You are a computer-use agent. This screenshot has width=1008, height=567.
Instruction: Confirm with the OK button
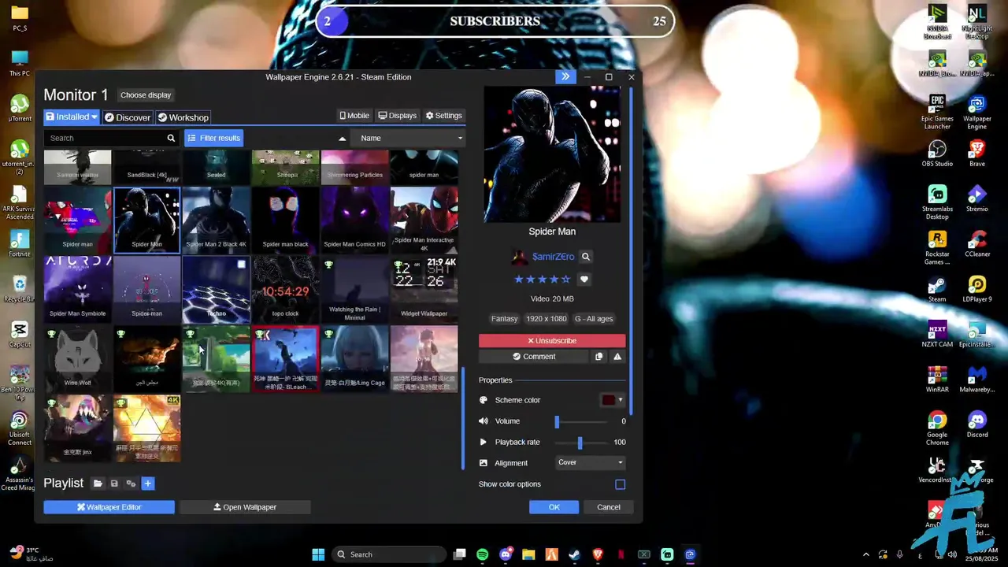coord(554,507)
